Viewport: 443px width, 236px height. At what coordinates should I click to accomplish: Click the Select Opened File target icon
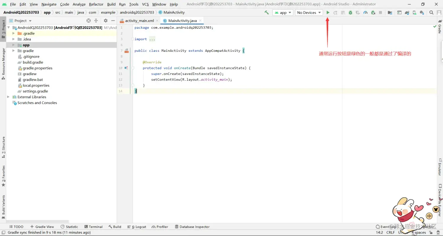tap(89, 21)
